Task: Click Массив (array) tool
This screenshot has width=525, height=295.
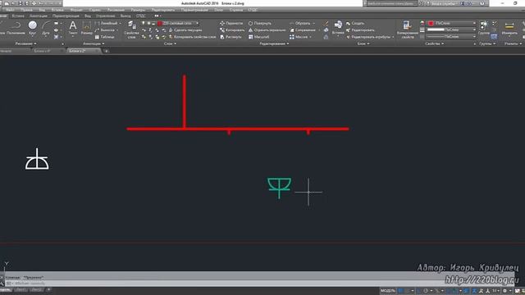Action: click(299, 37)
